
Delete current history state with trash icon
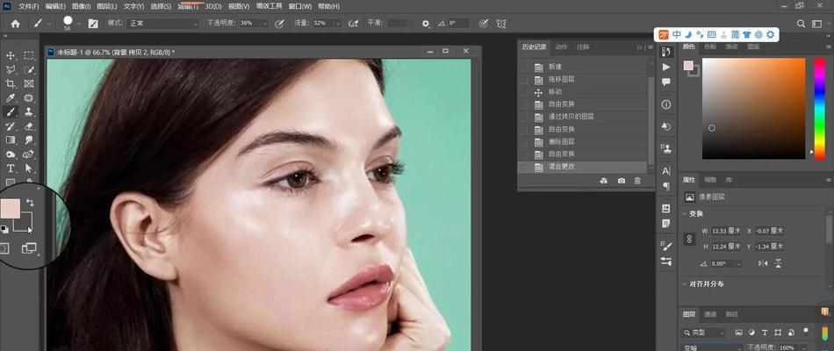[x=637, y=181]
